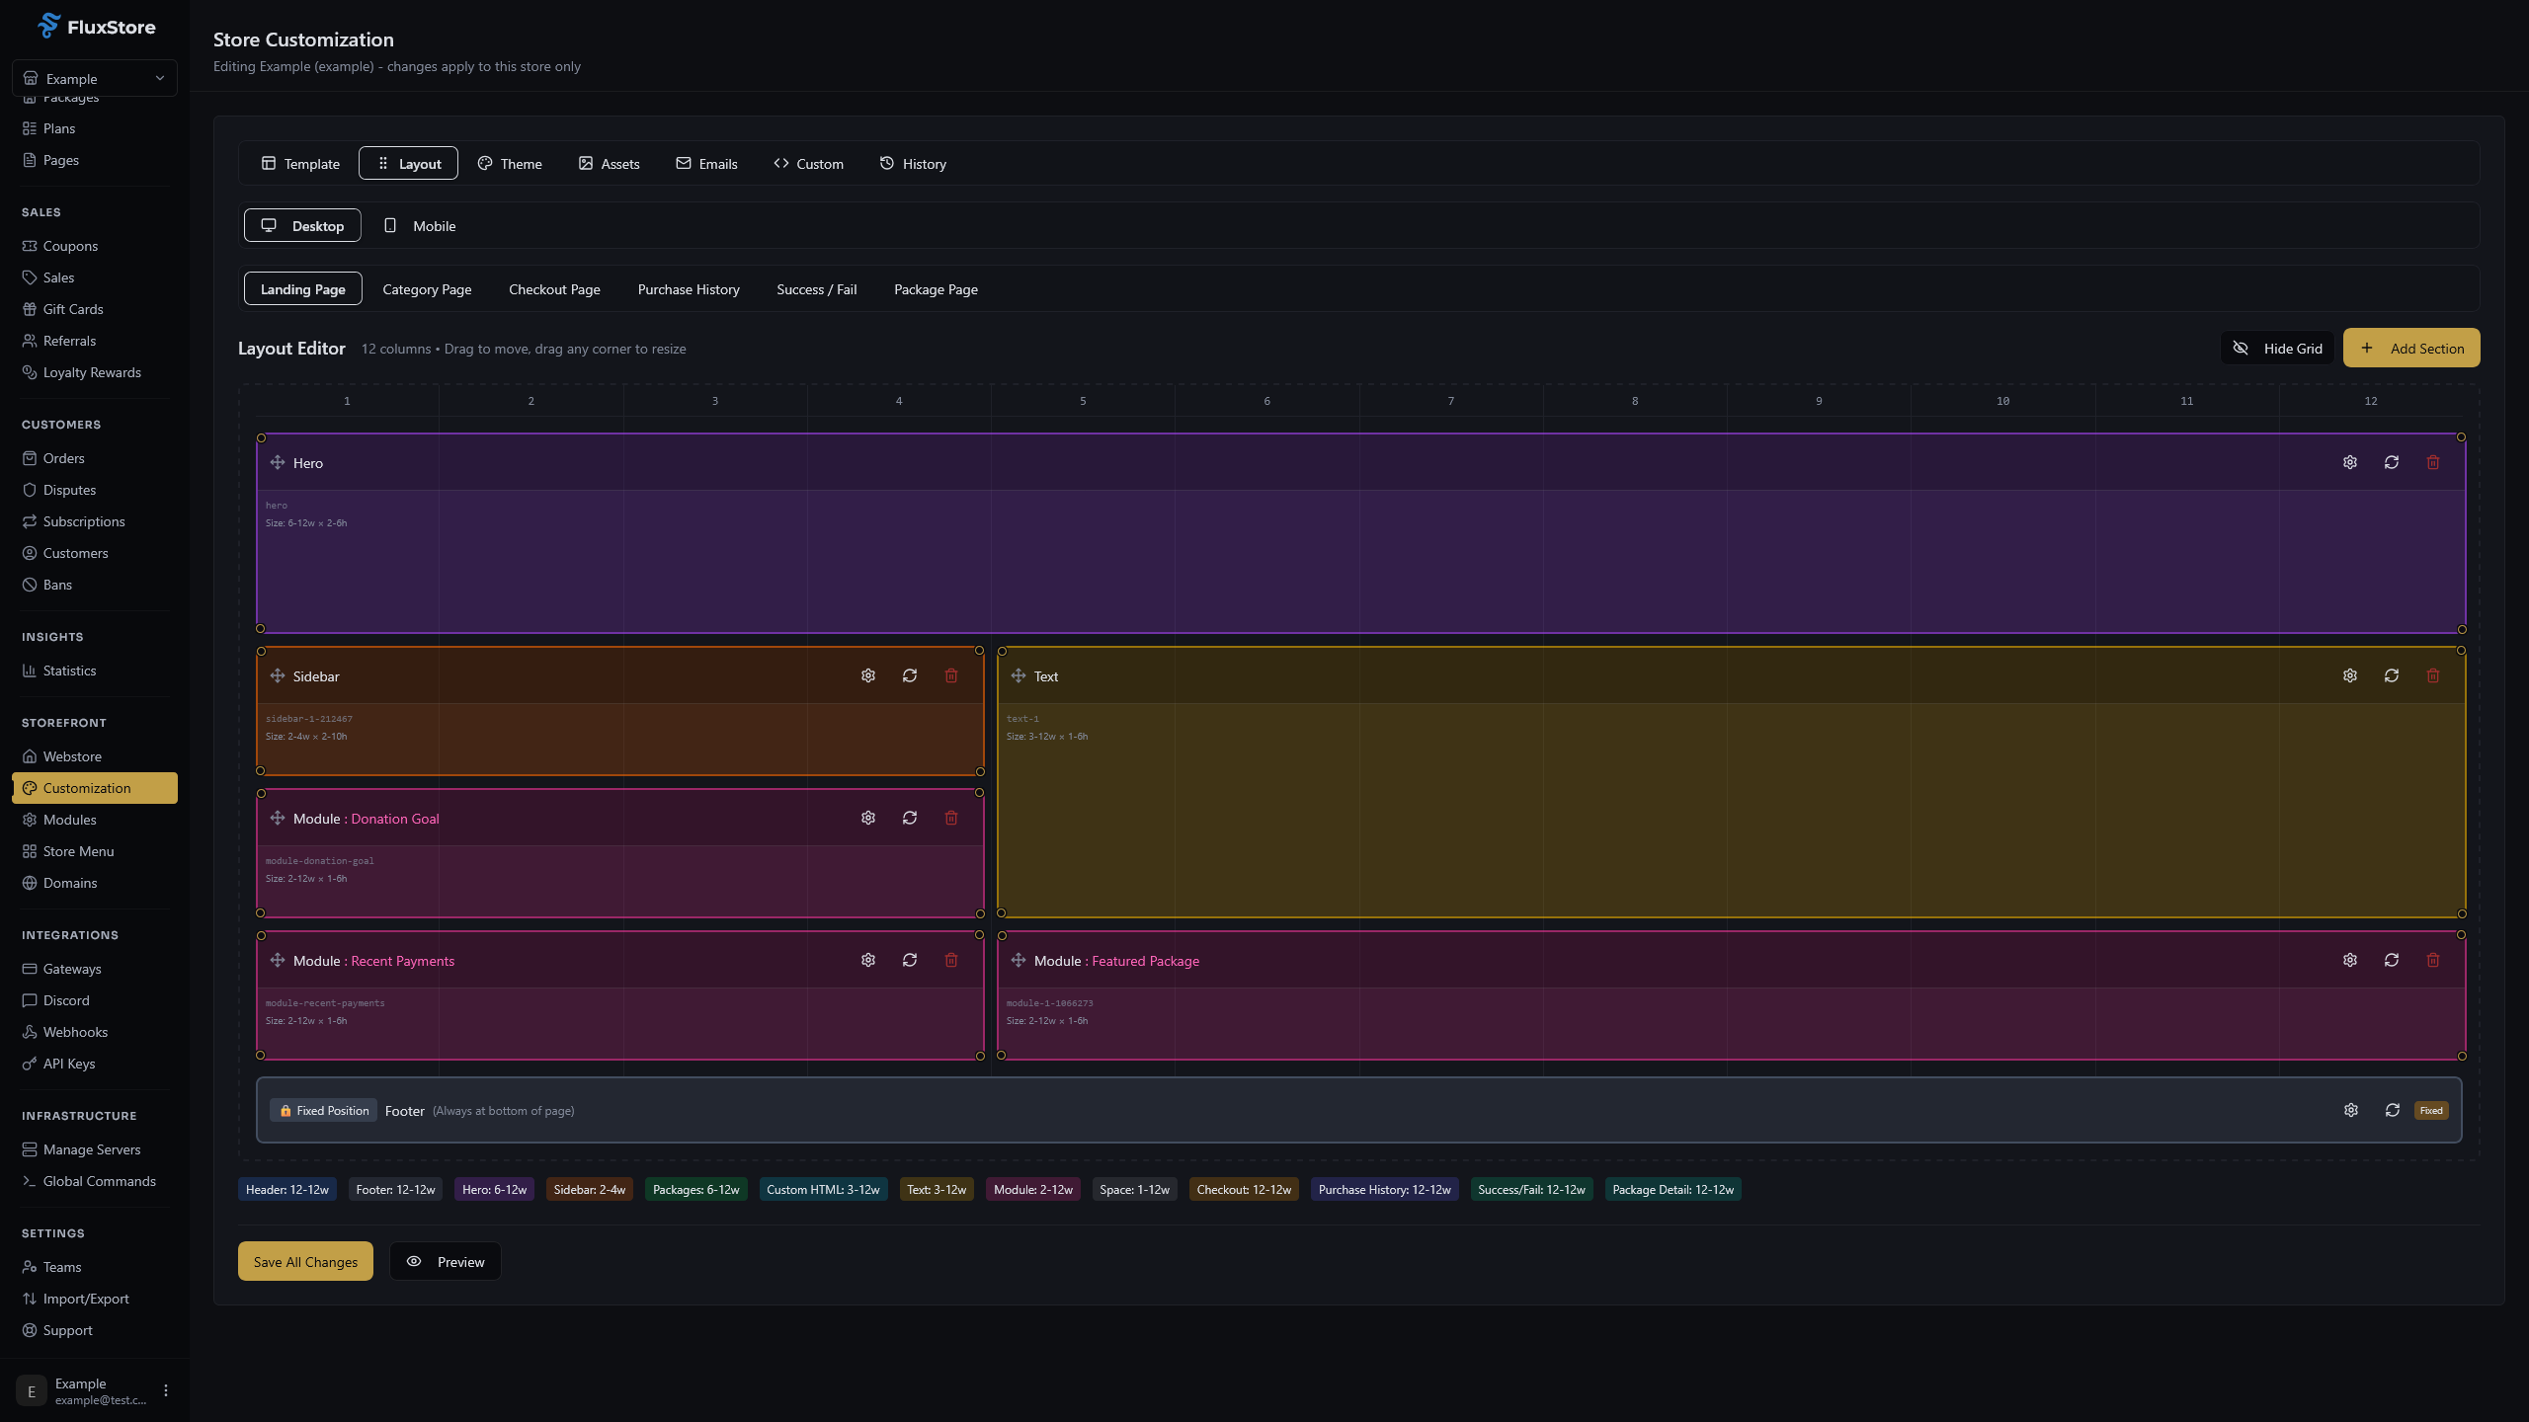The width and height of the screenshot is (2529, 1422).
Task: Open Sidebar section settings gear
Action: (868, 675)
